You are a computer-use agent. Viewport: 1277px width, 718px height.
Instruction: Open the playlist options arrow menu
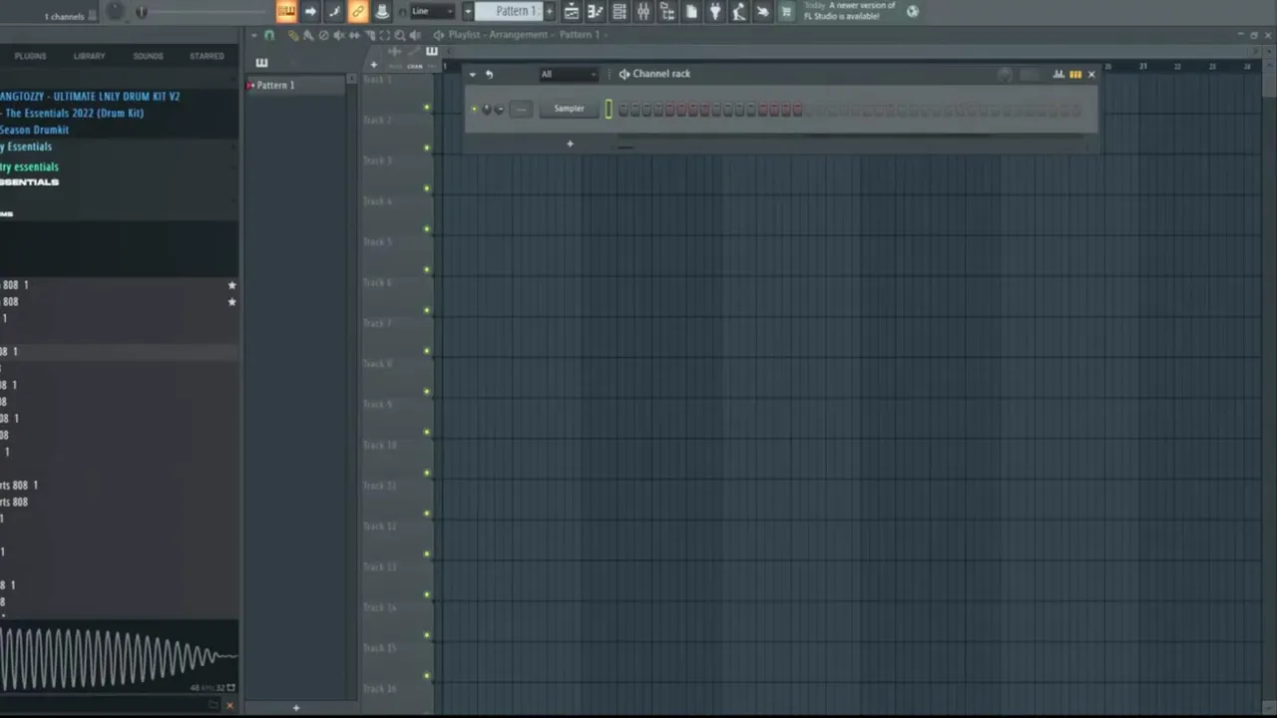click(x=253, y=35)
